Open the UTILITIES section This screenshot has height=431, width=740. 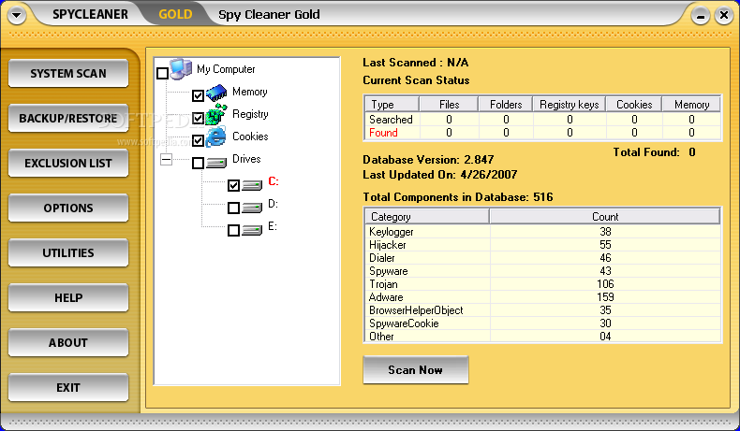coord(68,253)
